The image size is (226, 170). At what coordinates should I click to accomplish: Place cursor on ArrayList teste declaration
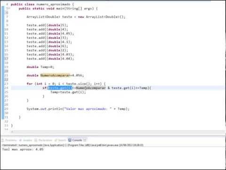76,17
